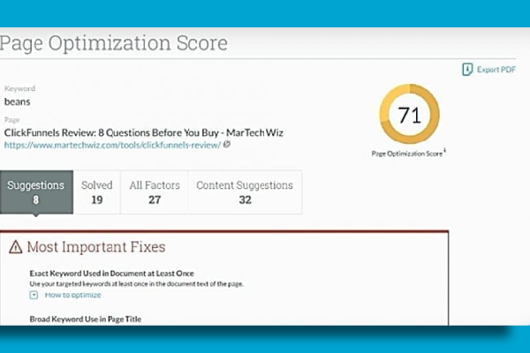Click the Most Important Fixes heading
Viewport: 530px width, 353px height.
tap(96, 247)
